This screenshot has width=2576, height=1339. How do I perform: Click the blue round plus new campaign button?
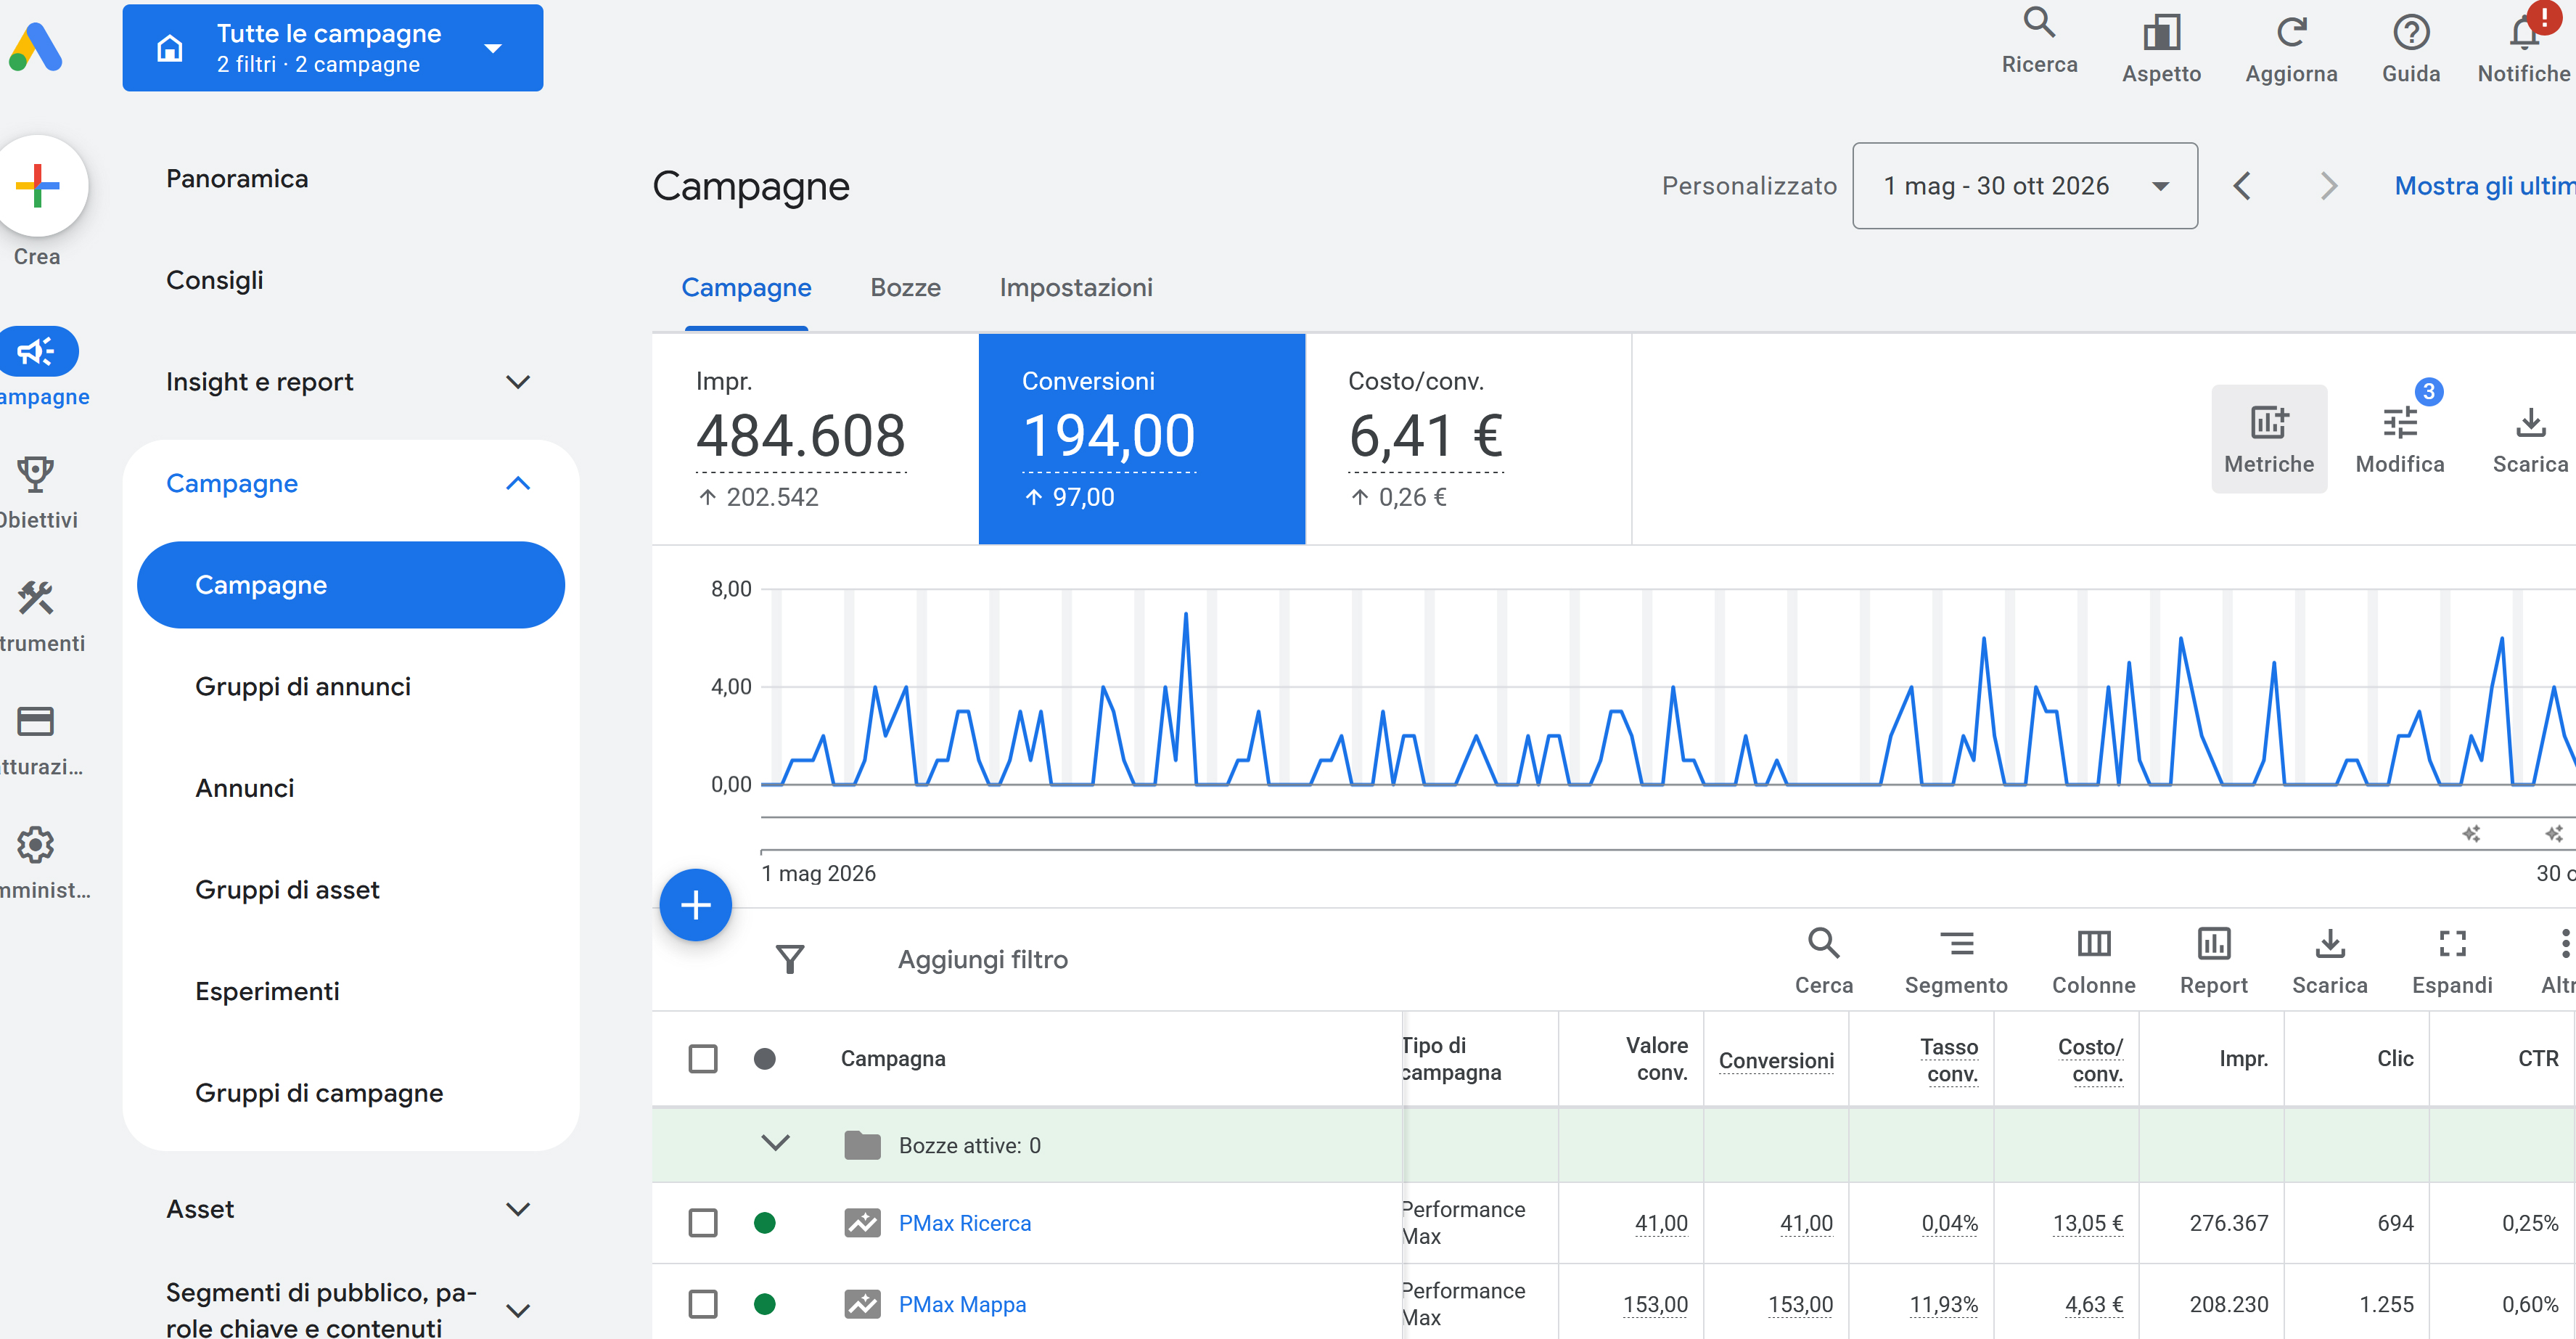tap(696, 905)
